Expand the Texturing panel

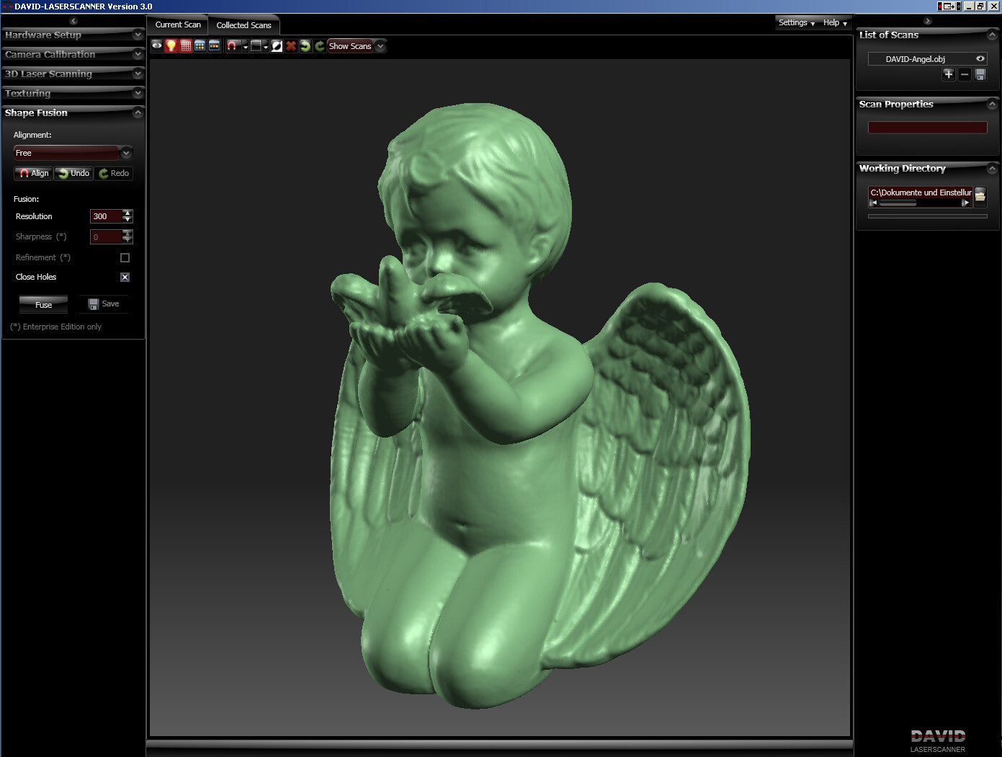pos(73,94)
